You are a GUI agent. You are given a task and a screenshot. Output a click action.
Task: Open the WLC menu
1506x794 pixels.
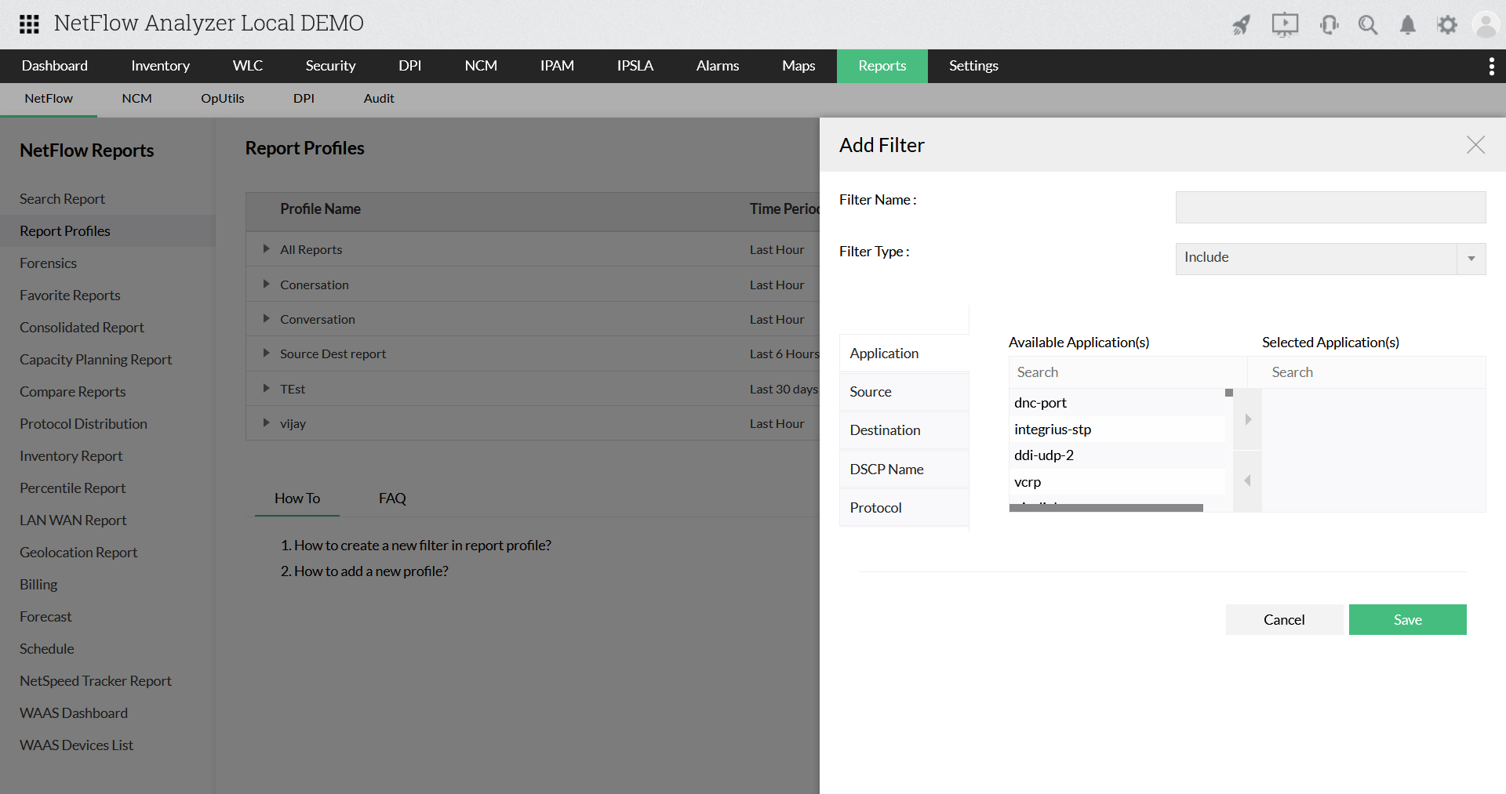tap(248, 67)
